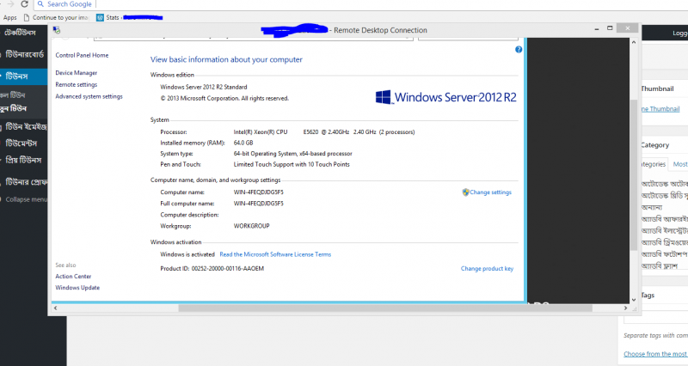Open Advanced system settings
The image size is (688, 366).
point(89,96)
